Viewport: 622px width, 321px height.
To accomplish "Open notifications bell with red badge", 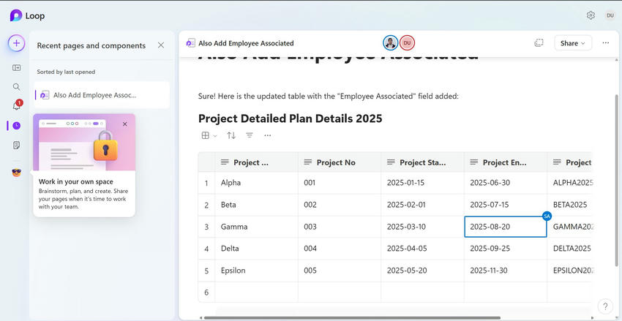I will coord(16,106).
